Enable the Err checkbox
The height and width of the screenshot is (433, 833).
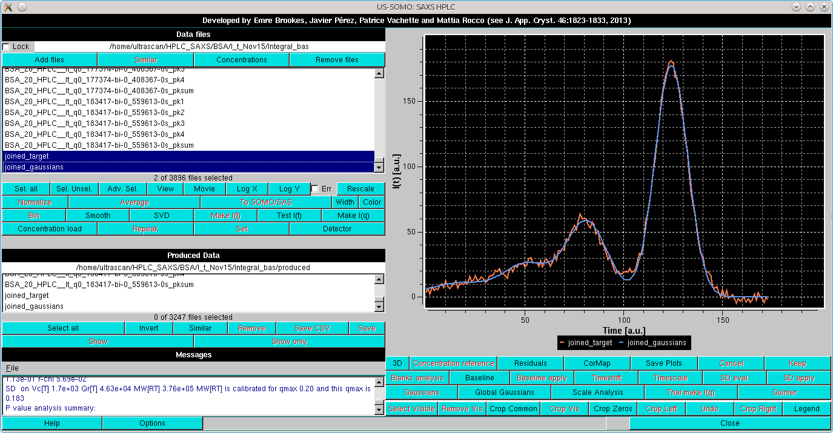[314, 189]
